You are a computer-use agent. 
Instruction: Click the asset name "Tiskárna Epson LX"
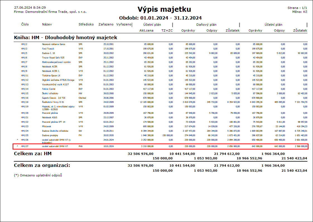(x=51, y=75)
